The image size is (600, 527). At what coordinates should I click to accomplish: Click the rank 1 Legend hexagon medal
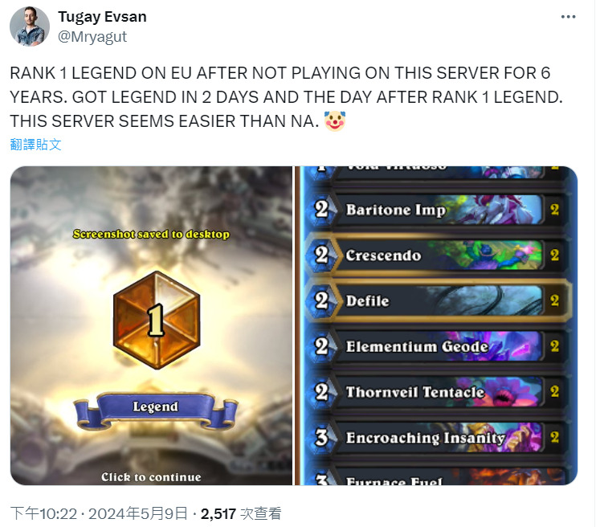pos(157,320)
